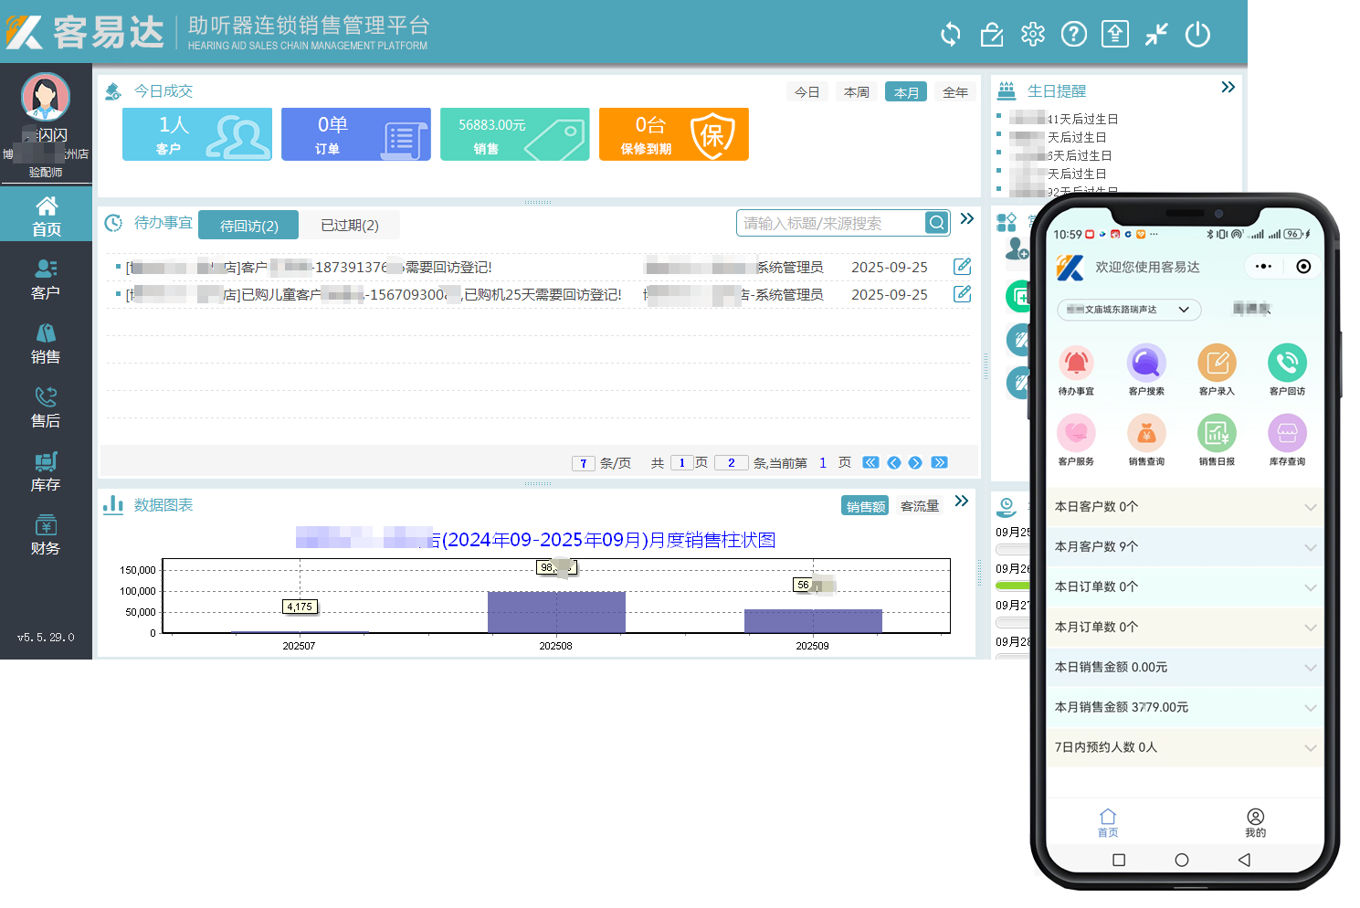This screenshot has height=908, width=1360.
Task: Click the title/source search input field
Action: 831,223
